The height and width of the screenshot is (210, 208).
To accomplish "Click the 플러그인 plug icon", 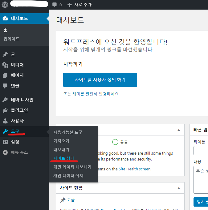I will 5,110.
